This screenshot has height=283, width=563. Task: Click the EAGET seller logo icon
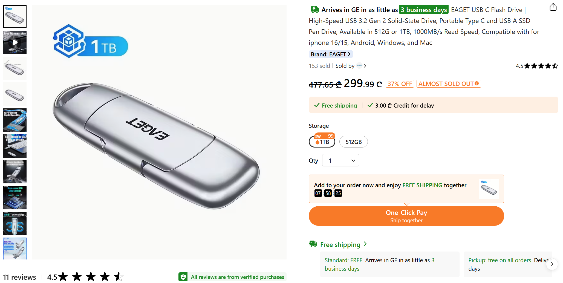pyautogui.click(x=359, y=66)
